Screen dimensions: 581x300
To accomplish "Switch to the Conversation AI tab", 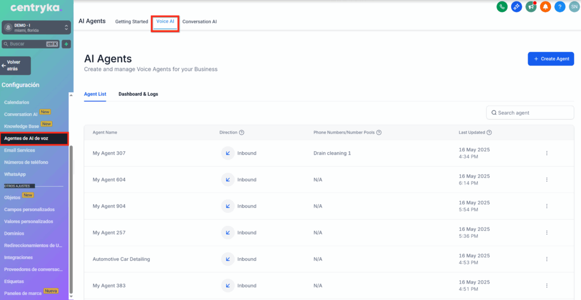I will point(199,22).
